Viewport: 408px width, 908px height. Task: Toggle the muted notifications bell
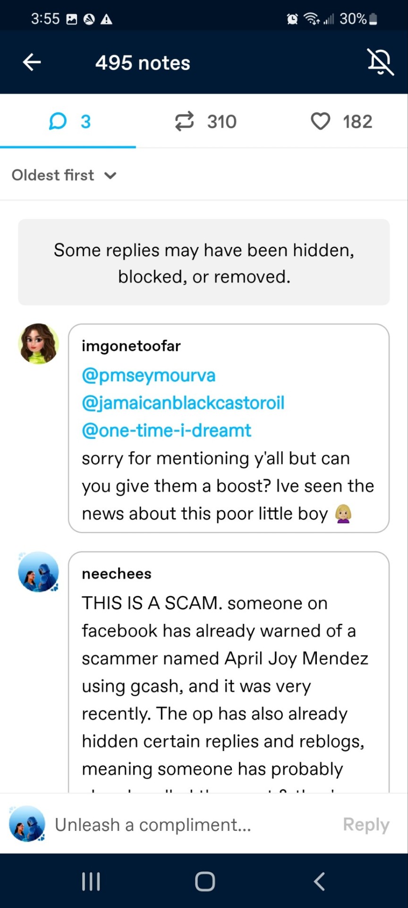pos(380,62)
